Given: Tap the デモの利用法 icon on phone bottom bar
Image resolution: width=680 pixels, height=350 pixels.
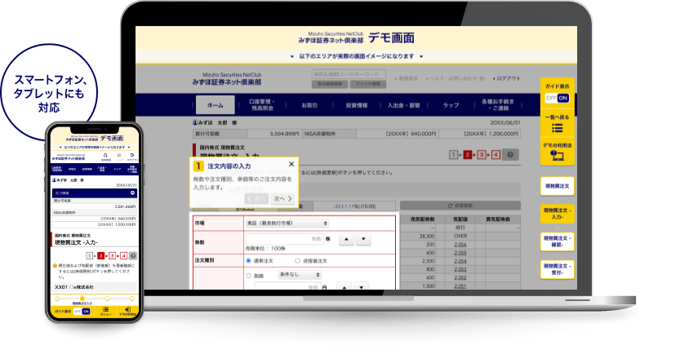Looking at the screenshot, I should coord(127,311).
